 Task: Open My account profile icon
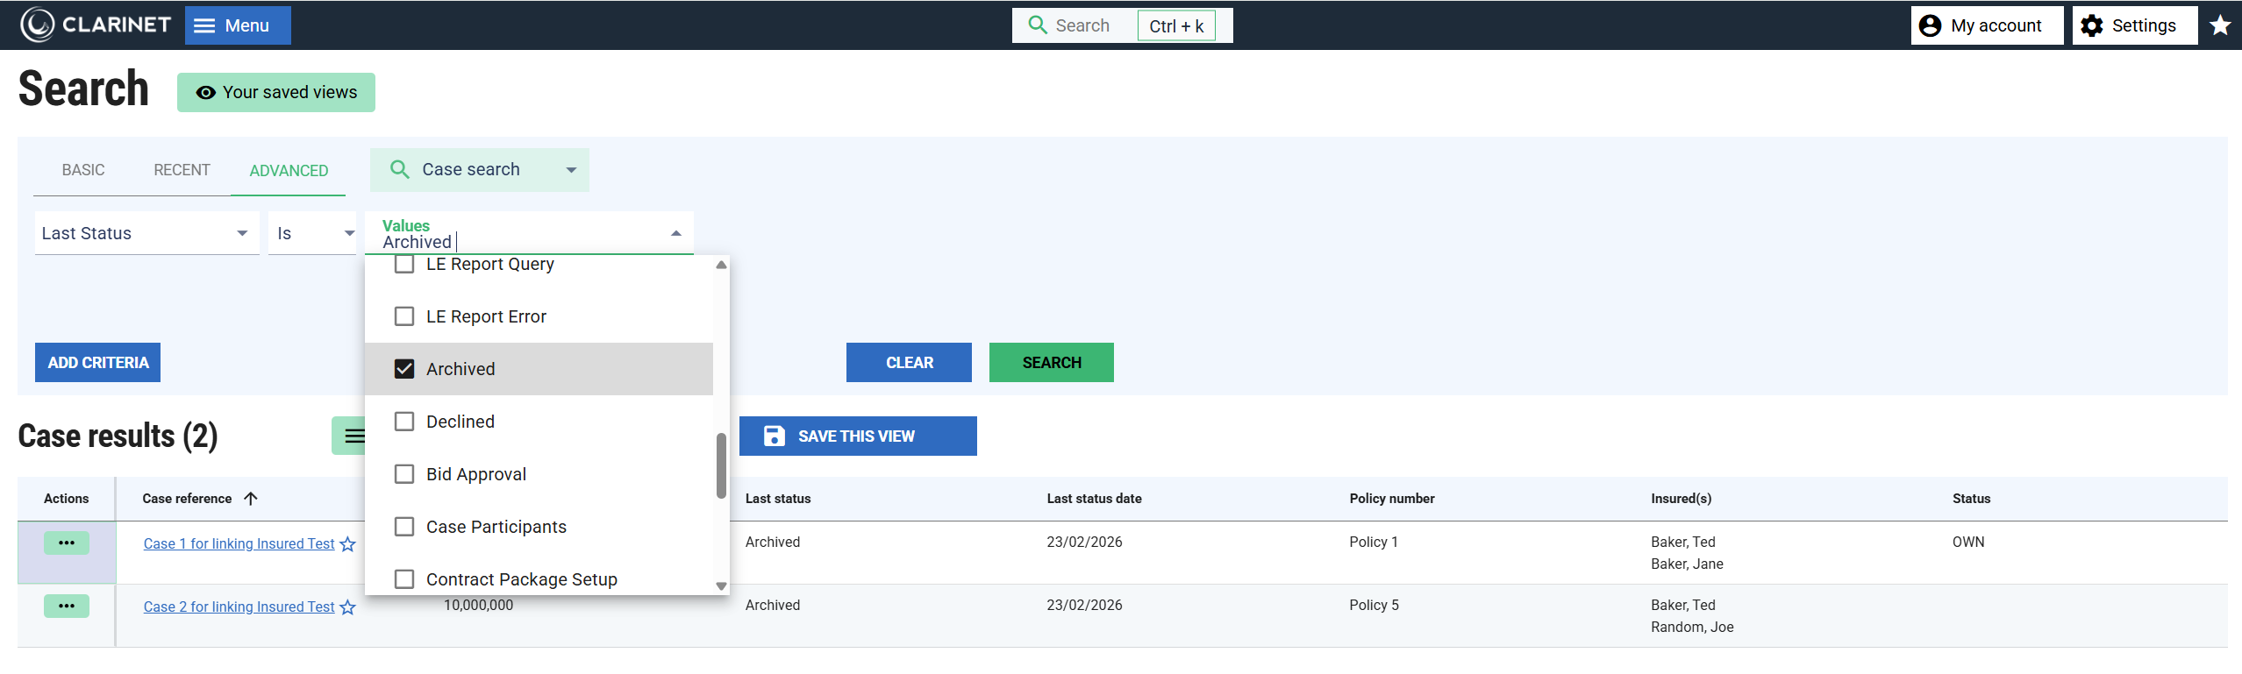coord(1930,25)
